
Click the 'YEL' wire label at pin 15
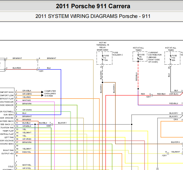(x=24, y=136)
